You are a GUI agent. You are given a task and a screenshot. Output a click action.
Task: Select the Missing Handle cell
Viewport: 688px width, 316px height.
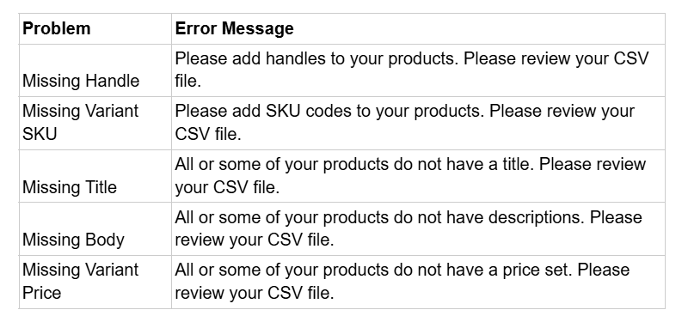coord(95,70)
